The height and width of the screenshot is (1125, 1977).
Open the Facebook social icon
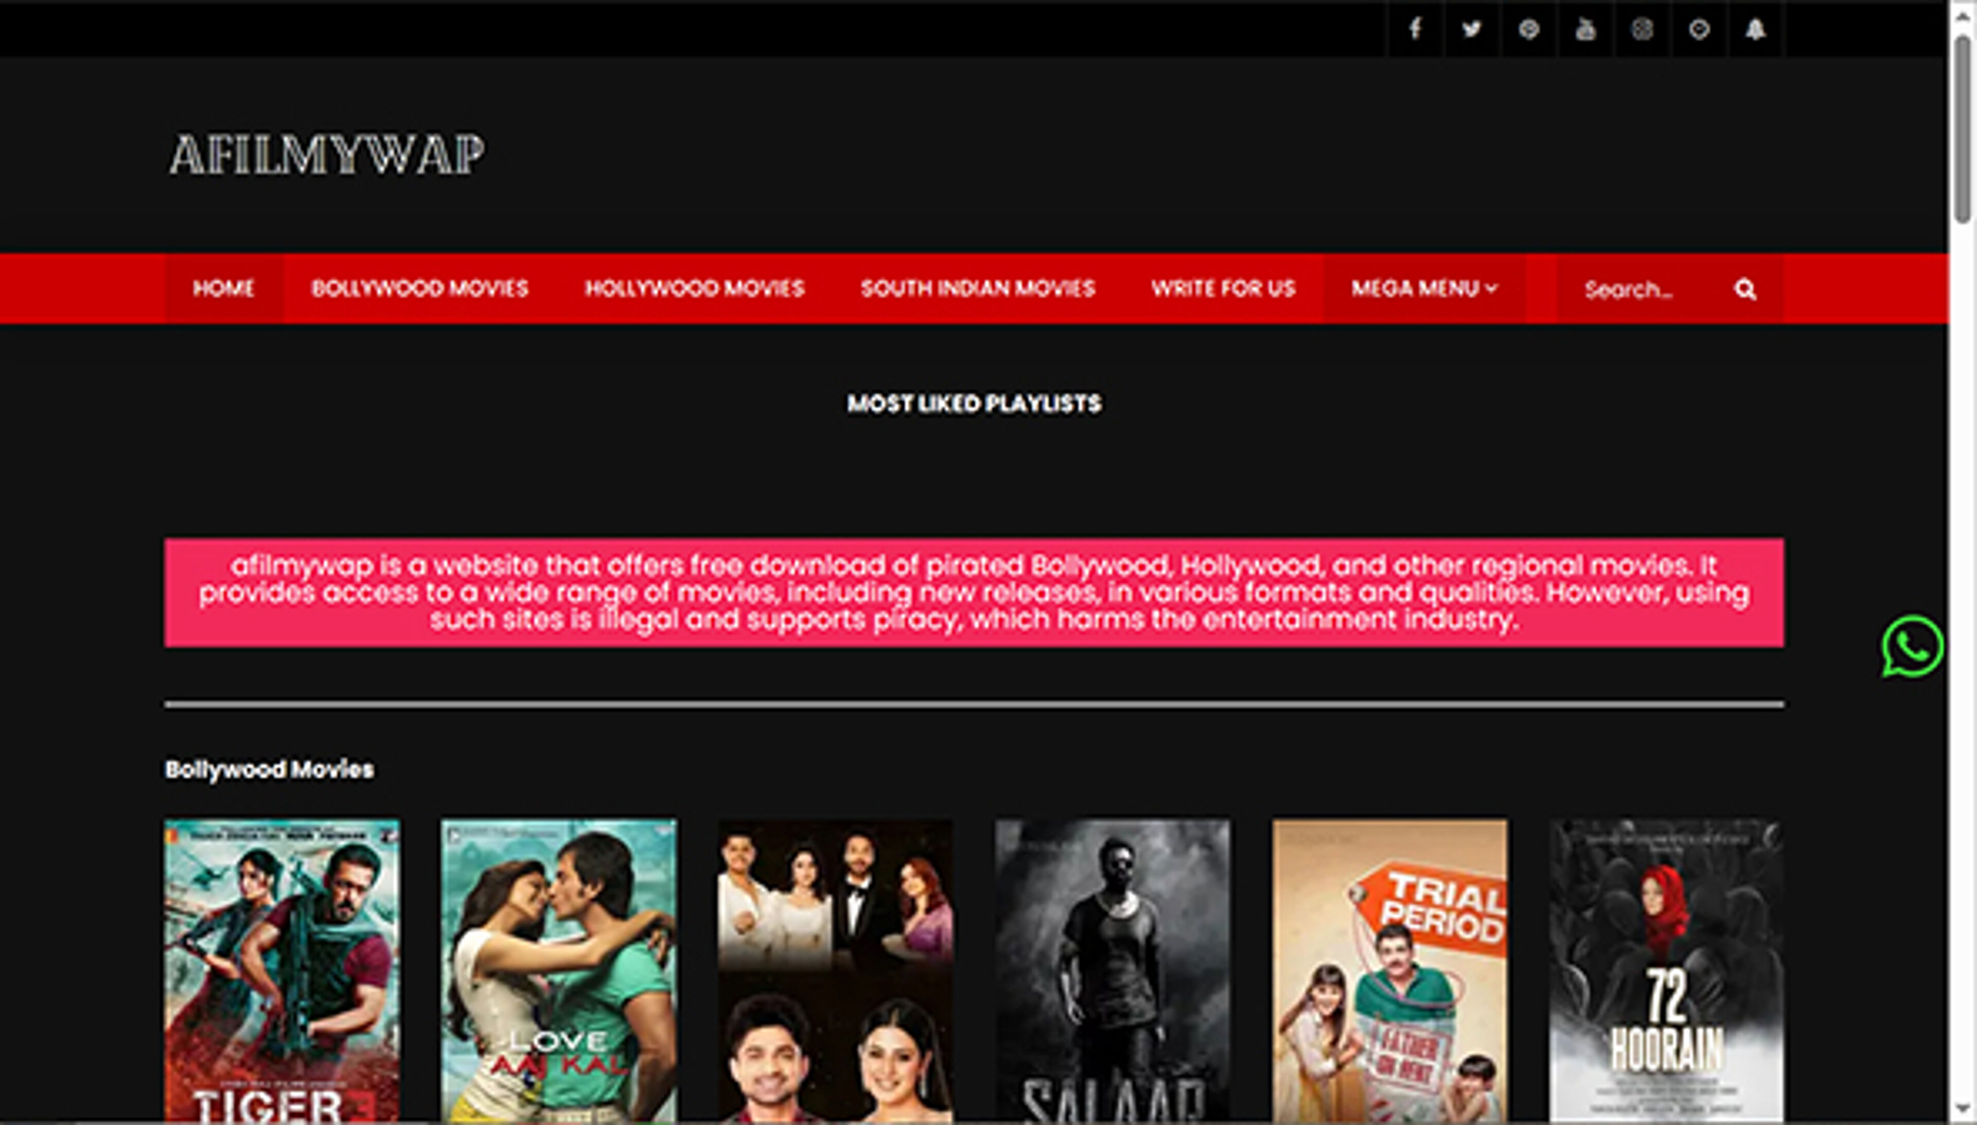(1415, 29)
